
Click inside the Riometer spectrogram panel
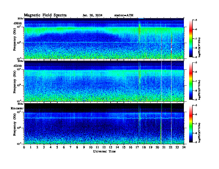(x=104, y=124)
